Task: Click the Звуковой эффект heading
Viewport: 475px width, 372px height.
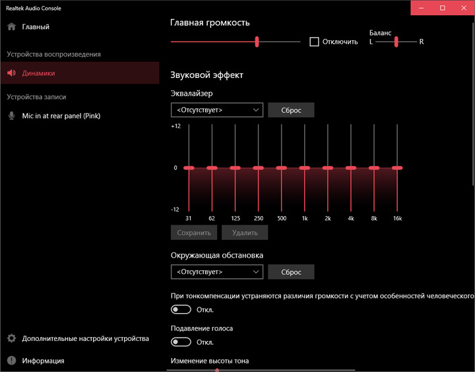Action: (206, 75)
